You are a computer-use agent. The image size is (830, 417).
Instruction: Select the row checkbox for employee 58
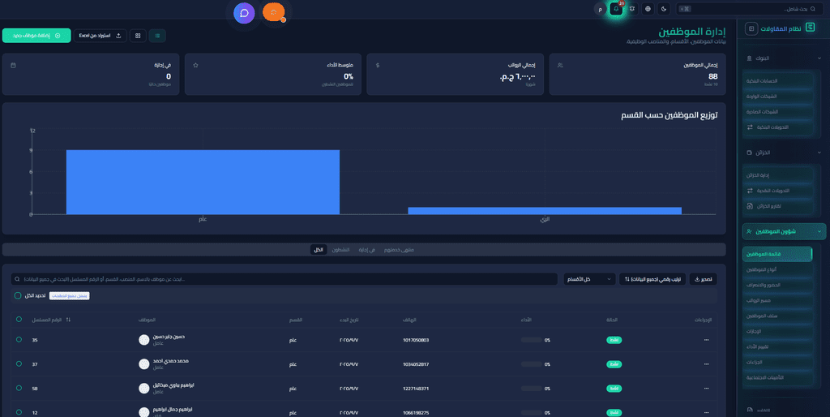tap(19, 388)
